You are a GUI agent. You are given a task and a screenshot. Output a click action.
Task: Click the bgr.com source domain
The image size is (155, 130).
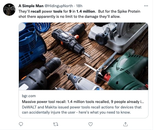29,96
